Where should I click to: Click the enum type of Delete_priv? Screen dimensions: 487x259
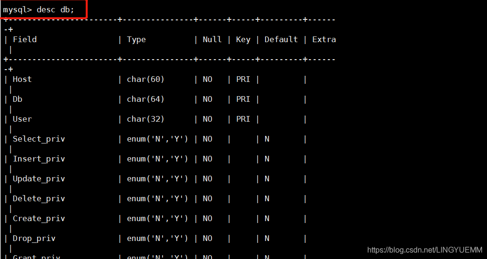pyautogui.click(x=157, y=199)
